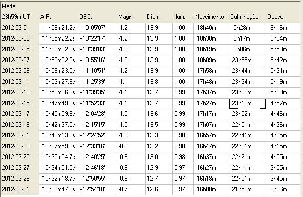Viewport: 303px width, 197px height.
Task: Select declination cell +11°25'39''
Action: [98, 82]
